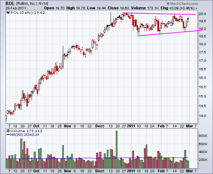Click the 16.5 price axis label
Image resolution: width=213 pixels, height=174 pixels.
click(202, 69)
